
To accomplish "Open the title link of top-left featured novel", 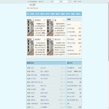I will click(38, 20).
